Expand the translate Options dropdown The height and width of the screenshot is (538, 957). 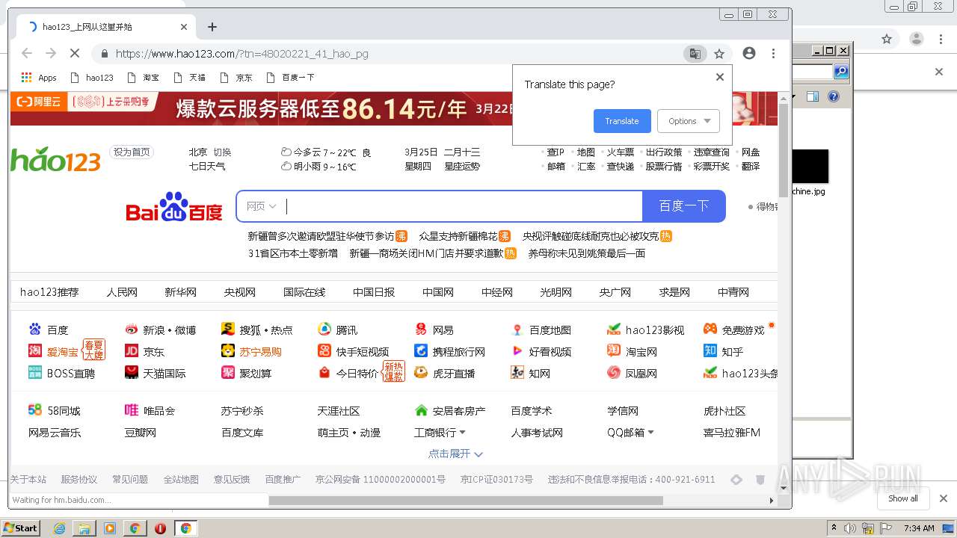pyautogui.click(x=689, y=121)
